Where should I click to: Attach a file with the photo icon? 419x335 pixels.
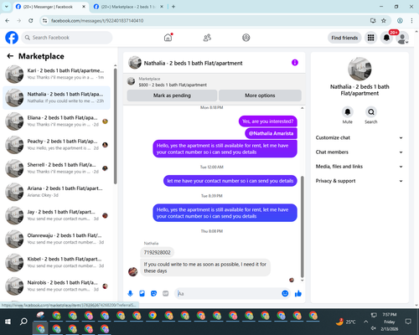click(x=142, y=293)
